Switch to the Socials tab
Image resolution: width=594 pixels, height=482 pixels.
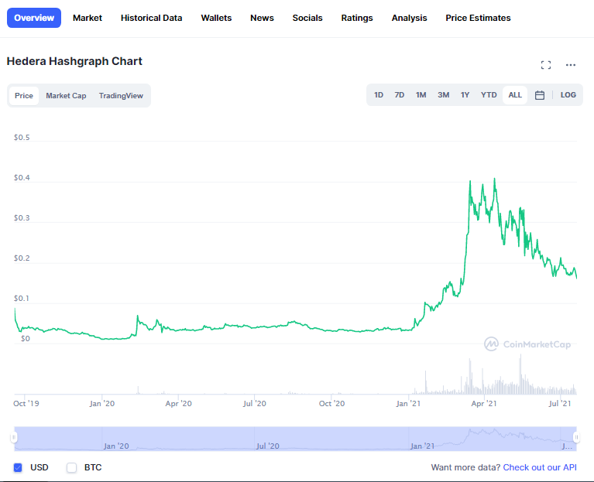(x=307, y=18)
